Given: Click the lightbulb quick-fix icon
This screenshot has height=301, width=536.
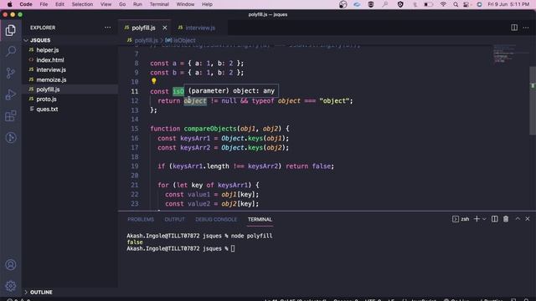Looking at the screenshot, I should pyautogui.click(x=154, y=81).
